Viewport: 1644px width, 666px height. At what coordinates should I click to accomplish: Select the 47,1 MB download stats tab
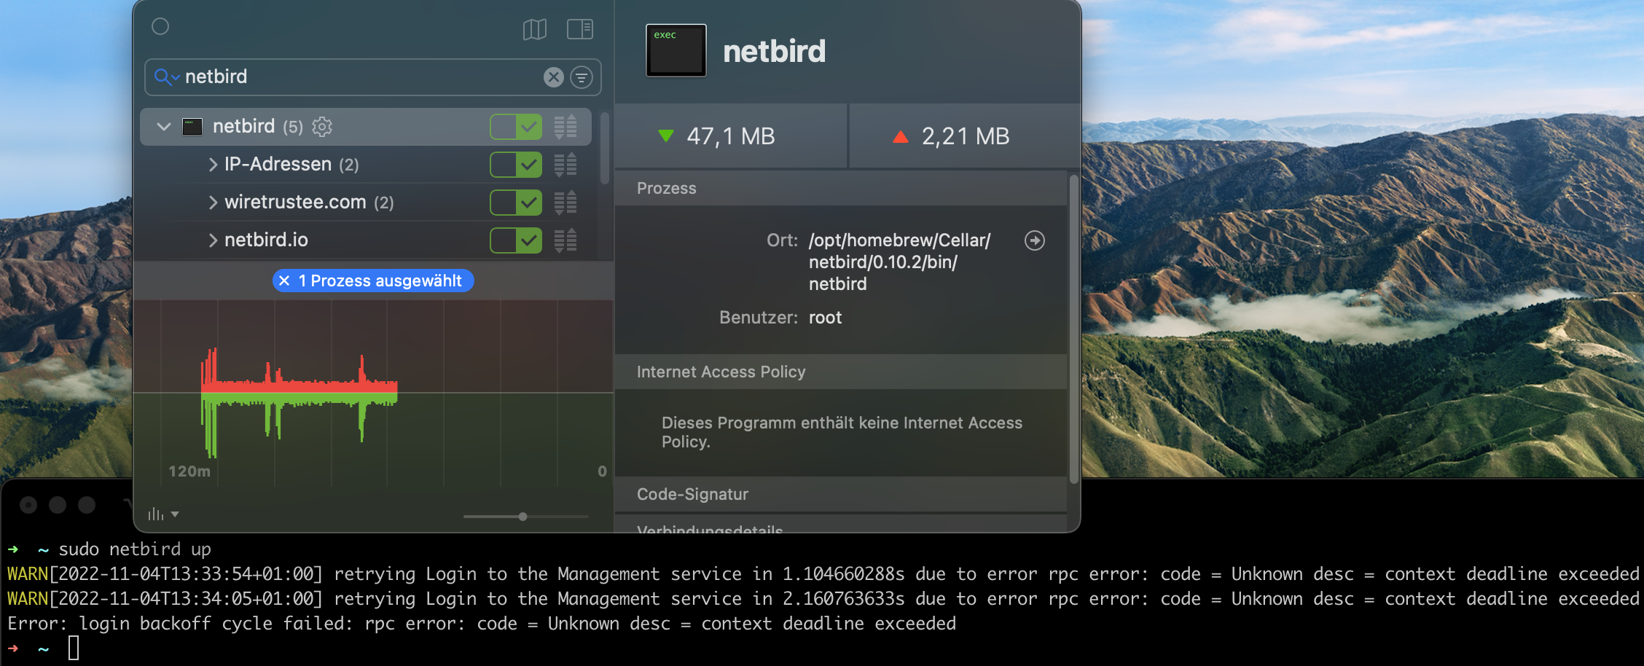pyautogui.click(x=731, y=136)
